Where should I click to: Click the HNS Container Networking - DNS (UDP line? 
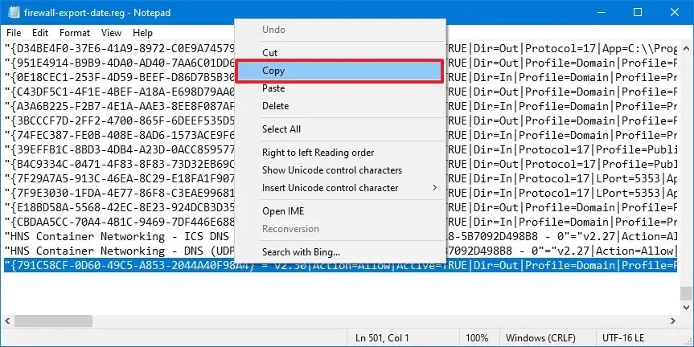click(119, 251)
